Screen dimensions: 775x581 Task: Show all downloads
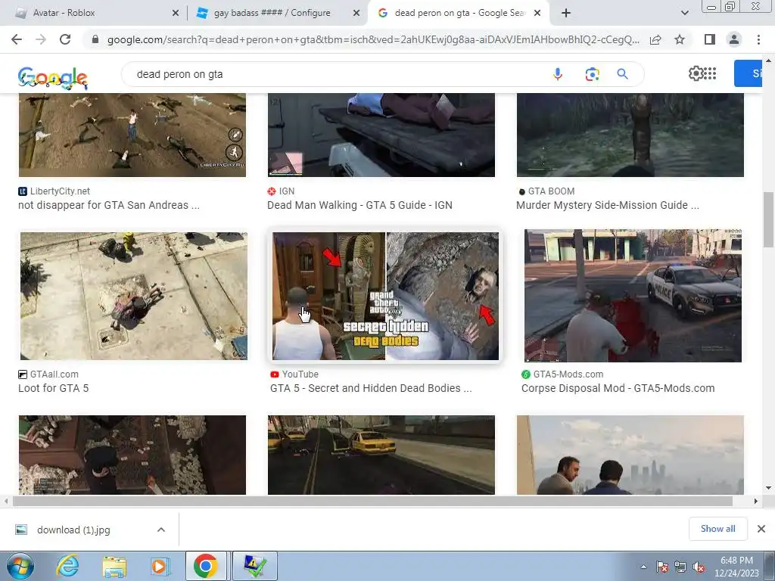[717, 529]
